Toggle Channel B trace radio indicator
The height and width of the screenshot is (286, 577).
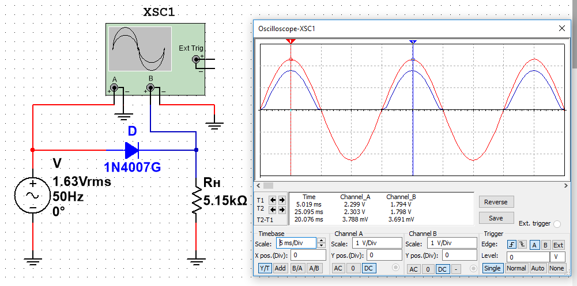pos(474,269)
